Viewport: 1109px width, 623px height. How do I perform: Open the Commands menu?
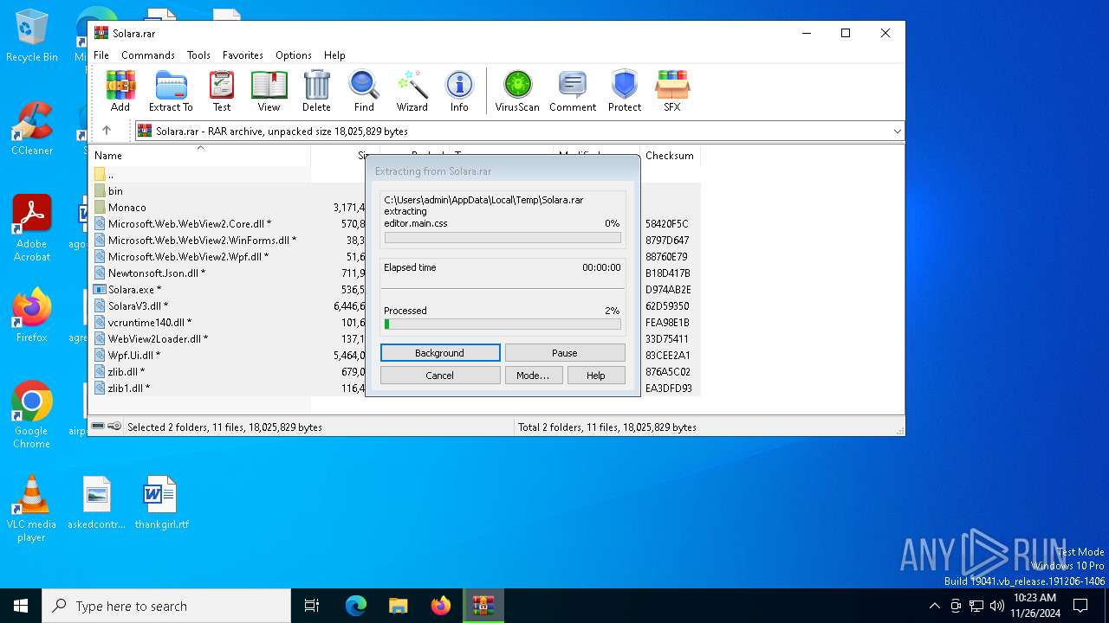pyautogui.click(x=148, y=55)
